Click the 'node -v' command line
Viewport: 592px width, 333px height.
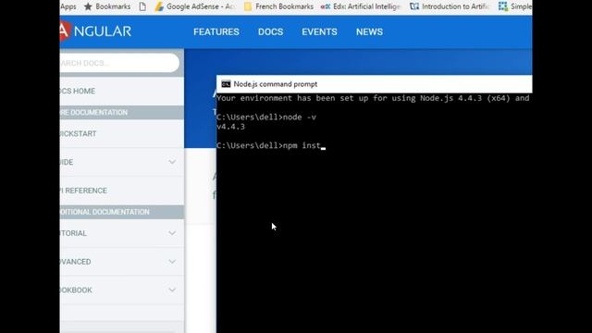pos(266,117)
